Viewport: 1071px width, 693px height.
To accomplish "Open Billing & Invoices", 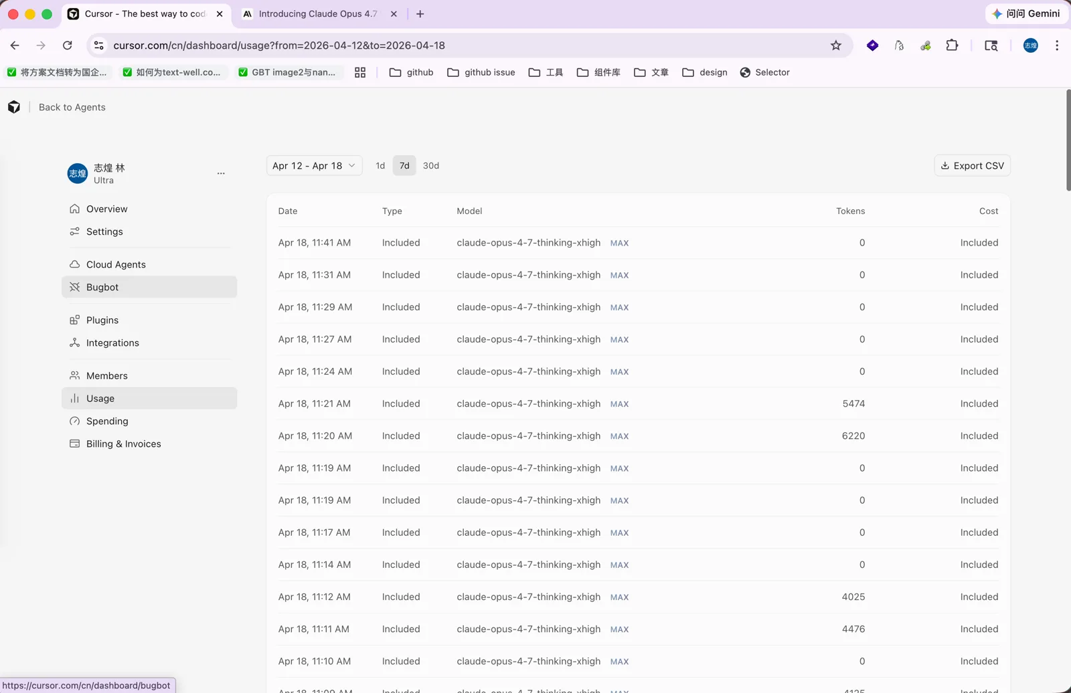I will (x=149, y=443).
